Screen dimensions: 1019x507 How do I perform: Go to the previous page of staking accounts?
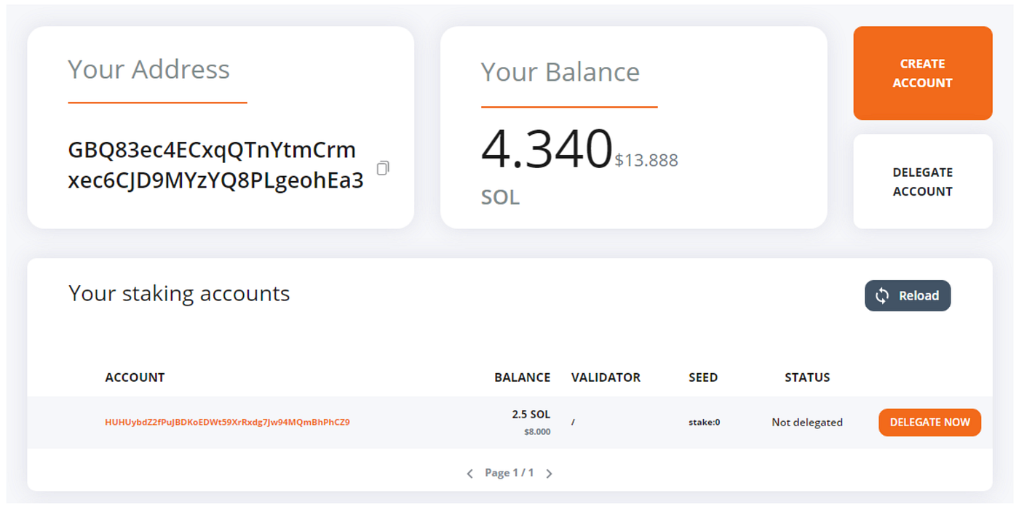pos(470,474)
